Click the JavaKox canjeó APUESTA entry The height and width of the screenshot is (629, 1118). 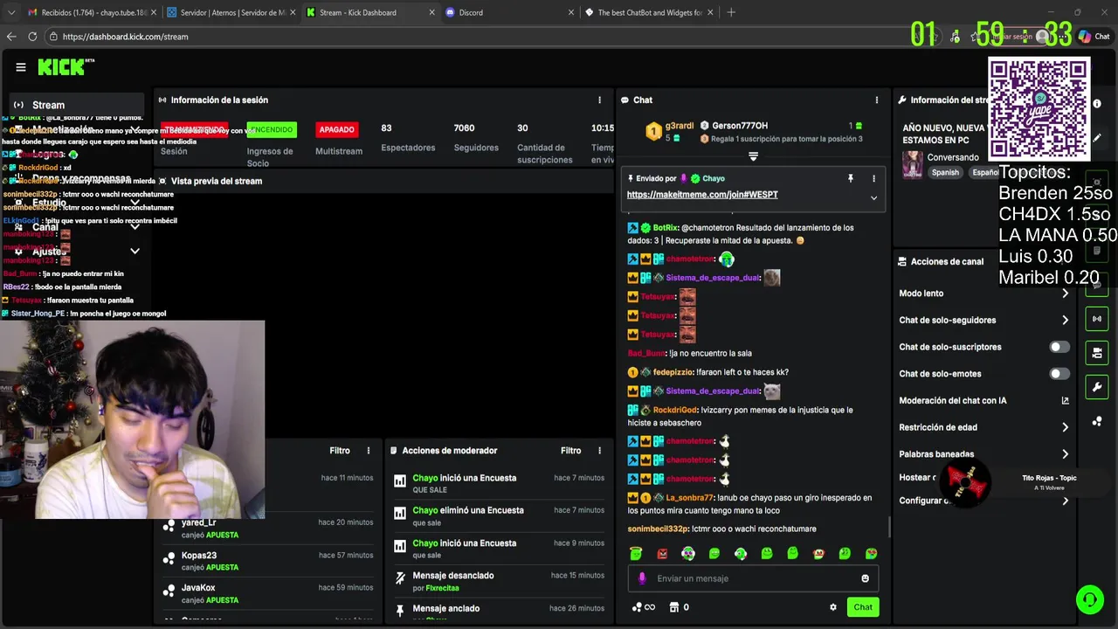pos(267,594)
